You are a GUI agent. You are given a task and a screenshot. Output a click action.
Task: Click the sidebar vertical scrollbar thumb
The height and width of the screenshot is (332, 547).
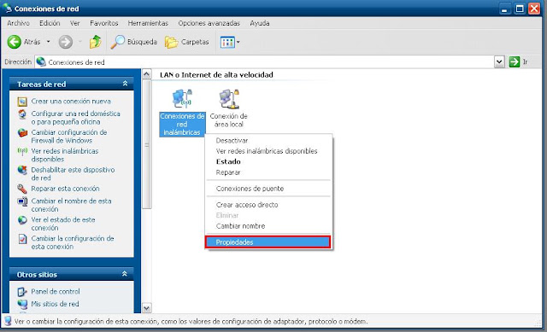point(147,144)
